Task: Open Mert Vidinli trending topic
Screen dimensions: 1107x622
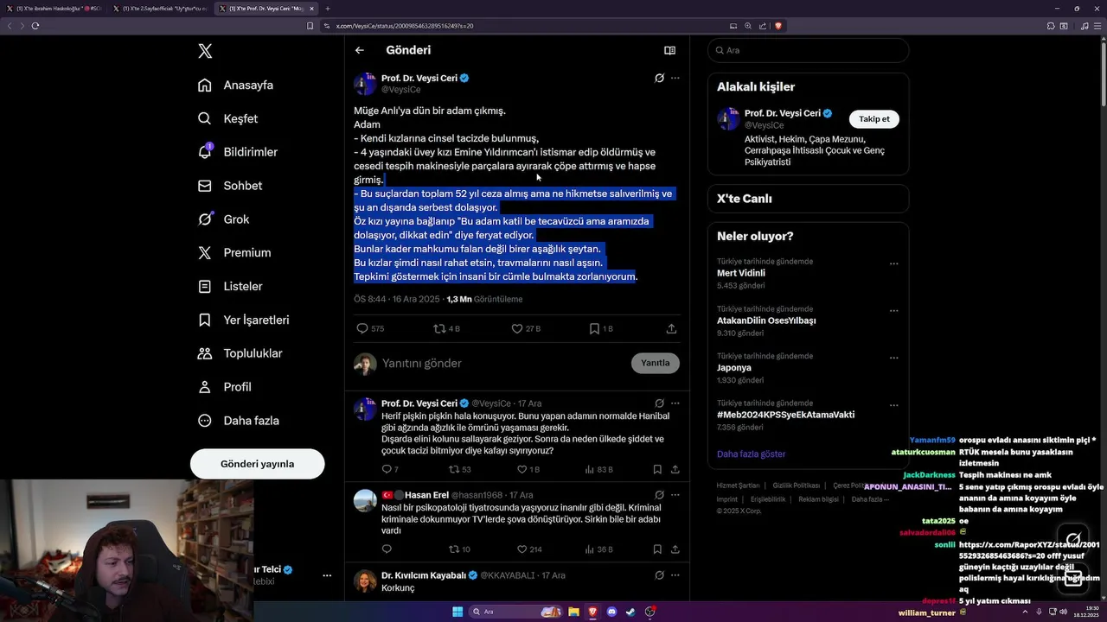Action: click(741, 273)
